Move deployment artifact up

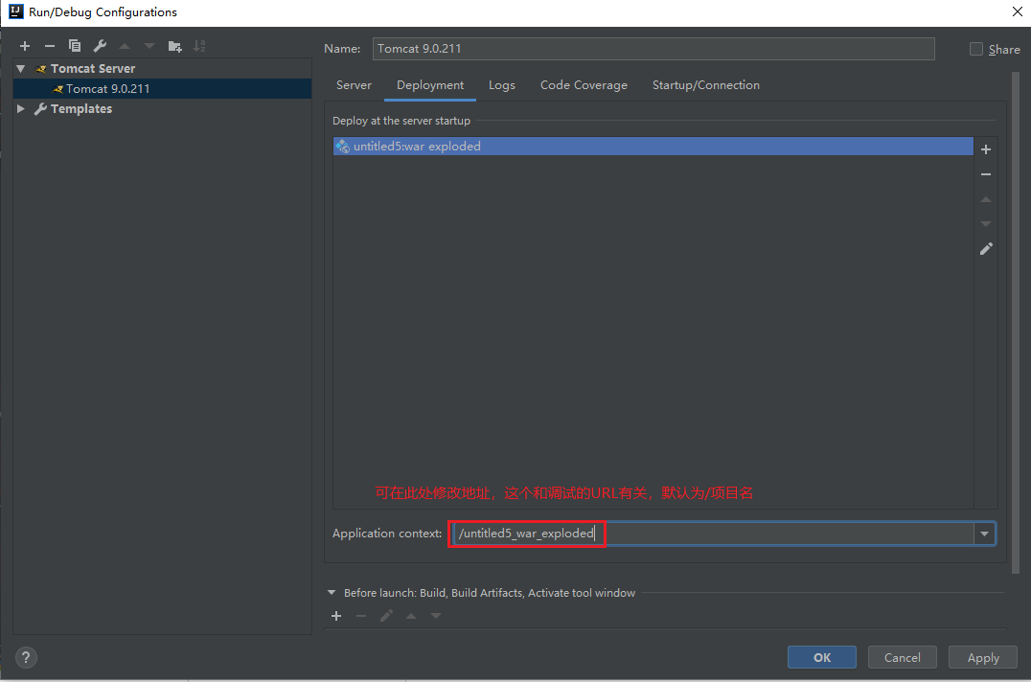pos(986,199)
